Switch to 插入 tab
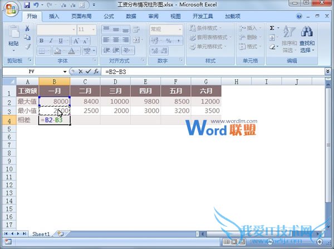334x249 pixels. [54, 16]
